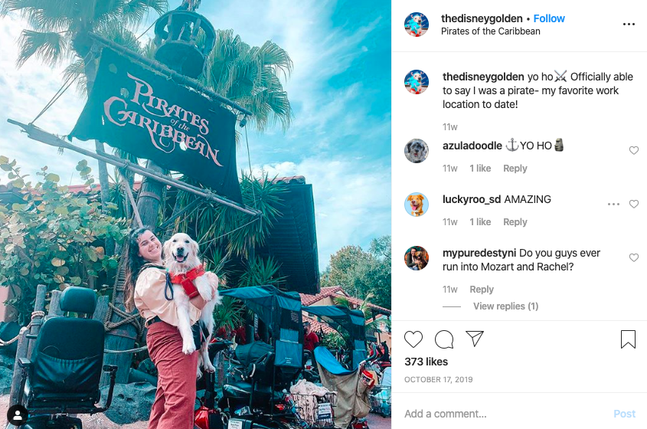Like mypuredestyni's comment heart
647x429 pixels.
pyautogui.click(x=634, y=257)
